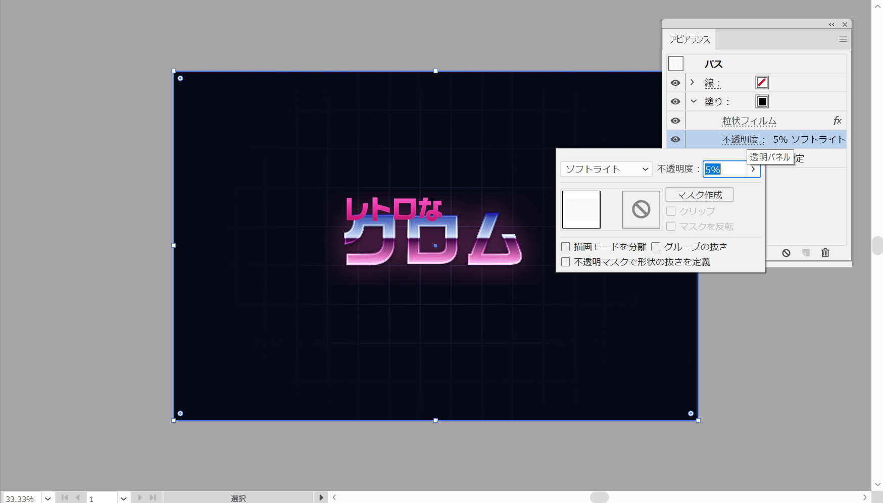
Task: Enable 不透明マスクで形状の抜きを定義 checkbox
Action: 566,262
